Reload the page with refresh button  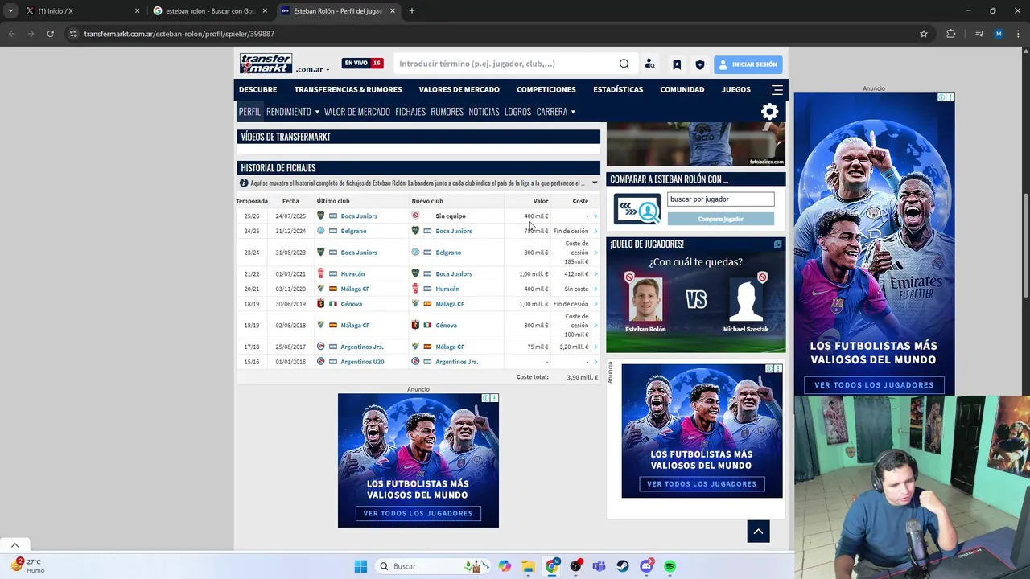pos(50,34)
